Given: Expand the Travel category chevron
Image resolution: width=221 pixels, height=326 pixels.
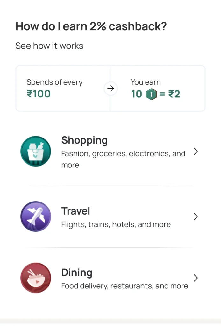Looking at the screenshot, I should (x=196, y=216).
